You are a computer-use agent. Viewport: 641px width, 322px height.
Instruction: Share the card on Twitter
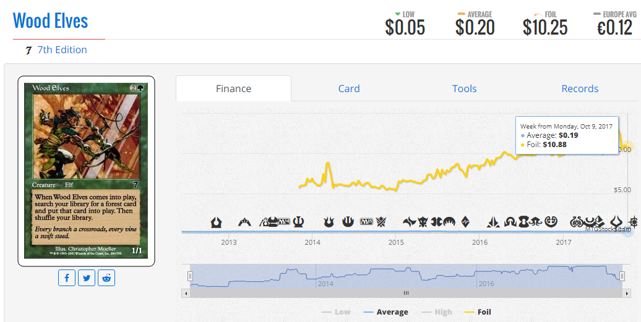coord(87,278)
